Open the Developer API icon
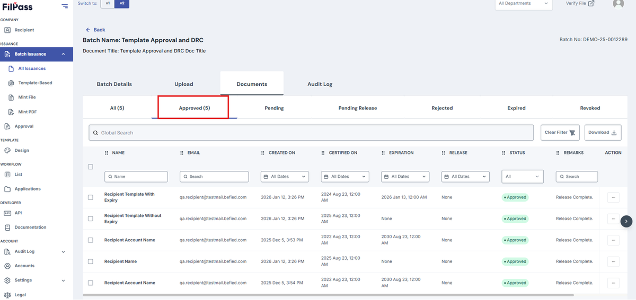Image resolution: width=636 pixels, height=300 pixels. (x=7, y=213)
